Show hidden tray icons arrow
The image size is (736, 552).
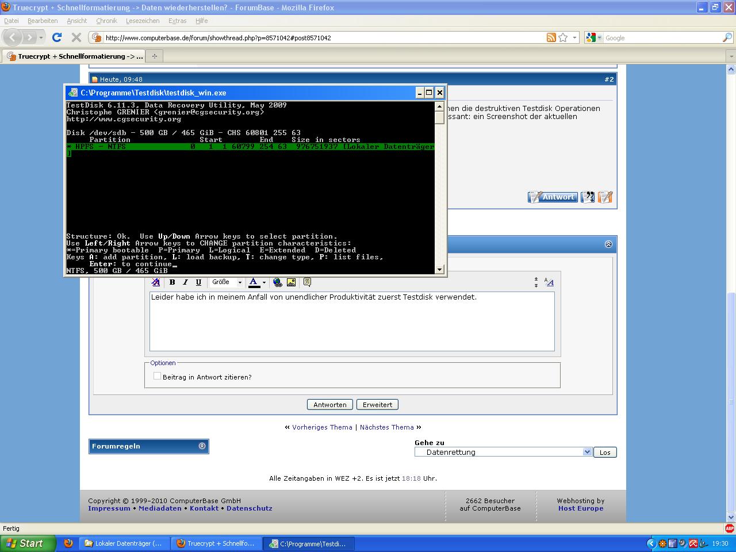click(x=651, y=543)
